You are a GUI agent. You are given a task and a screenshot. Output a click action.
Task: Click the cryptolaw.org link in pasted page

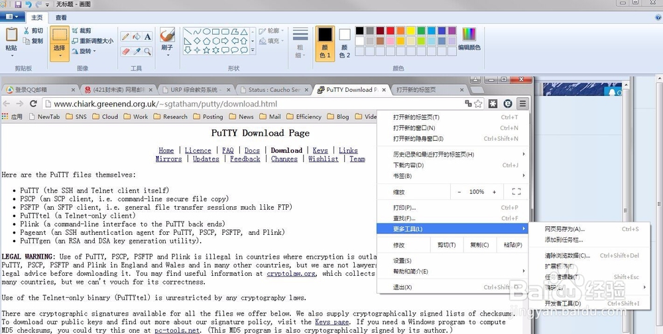[x=291, y=274]
